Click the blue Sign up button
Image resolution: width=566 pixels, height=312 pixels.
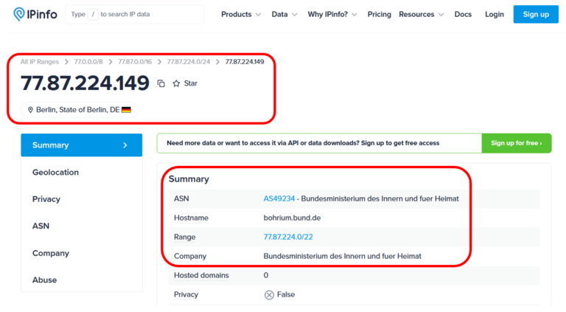(536, 14)
